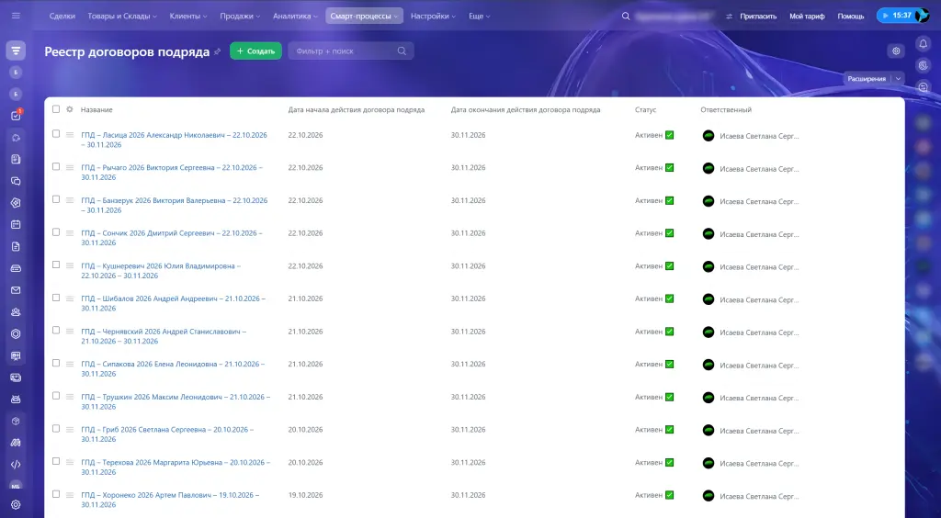This screenshot has height=518, width=941.
Task: Click the global search magnifier icon
Action: 625,17
